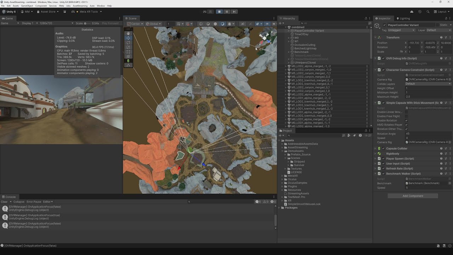Open the GameObject menu

pyautogui.click(x=27, y=6)
